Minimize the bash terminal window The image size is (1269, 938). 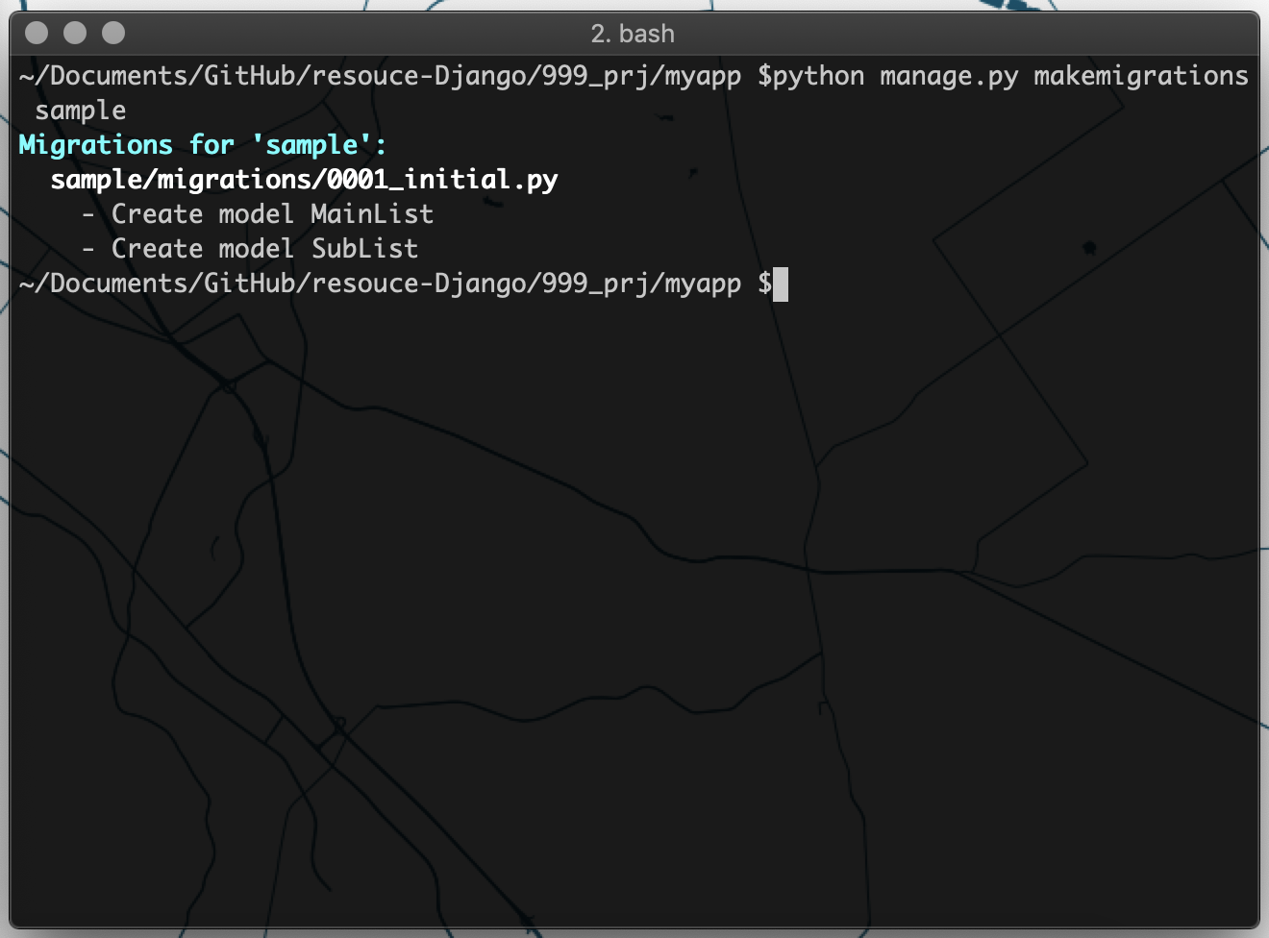75,34
